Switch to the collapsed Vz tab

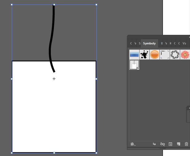(184, 43)
